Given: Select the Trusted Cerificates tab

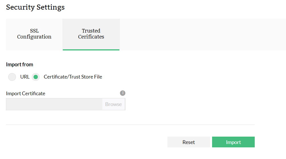Looking at the screenshot, I should 91,34.
